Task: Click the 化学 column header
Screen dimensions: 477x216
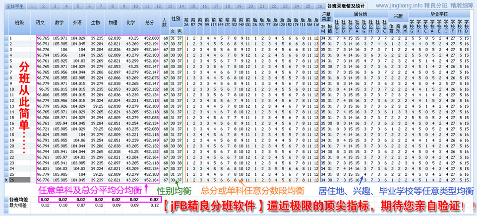Action: coord(131,22)
